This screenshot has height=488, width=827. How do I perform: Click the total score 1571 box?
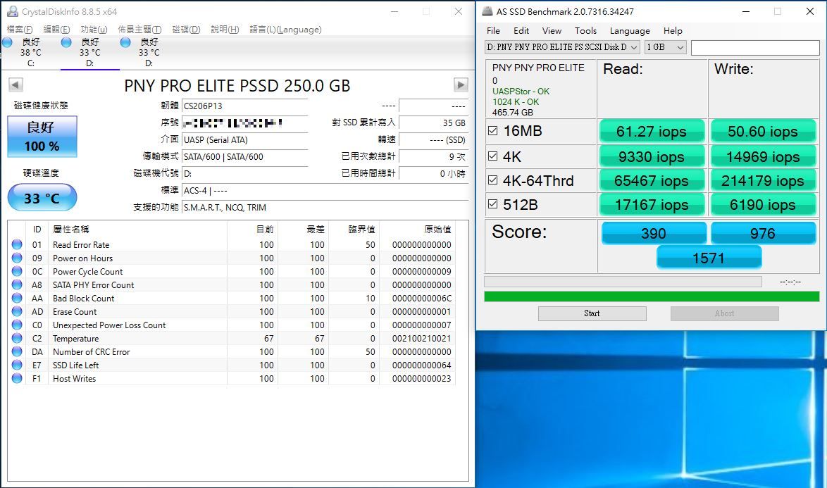[709, 258]
